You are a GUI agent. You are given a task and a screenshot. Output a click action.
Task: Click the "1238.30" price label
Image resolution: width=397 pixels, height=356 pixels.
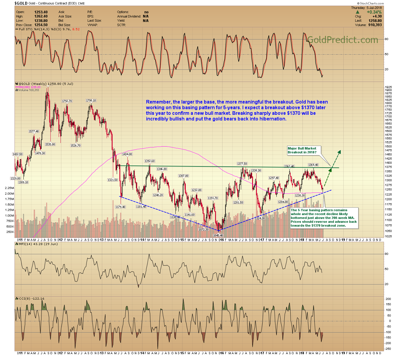click(300, 196)
